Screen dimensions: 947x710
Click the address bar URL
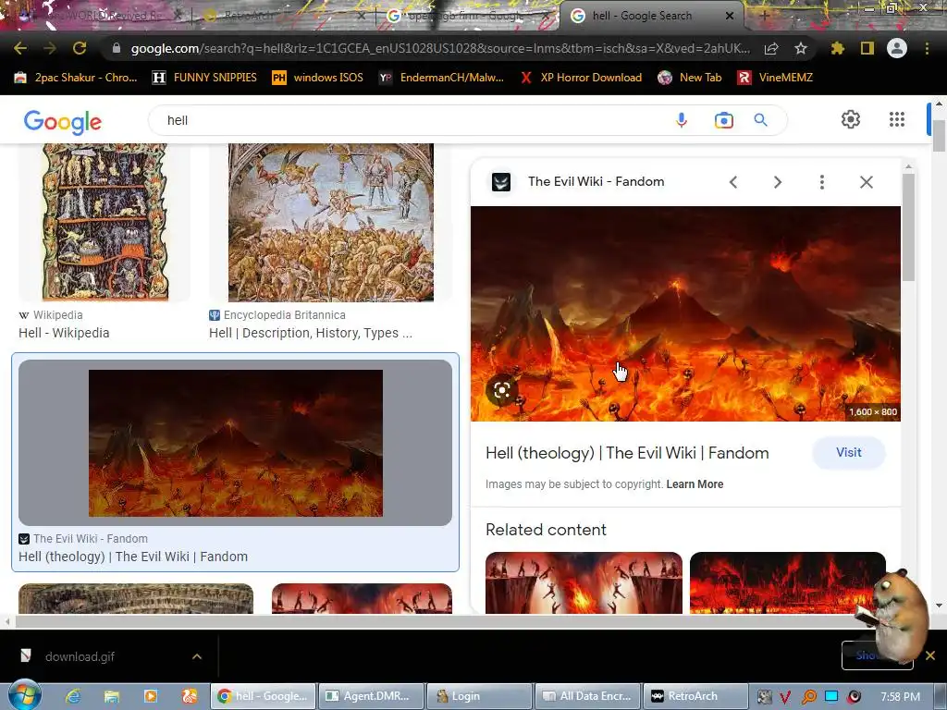coord(439,48)
